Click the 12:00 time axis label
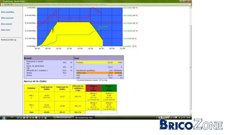Viewport: 227px width, 135px height. (69, 48)
